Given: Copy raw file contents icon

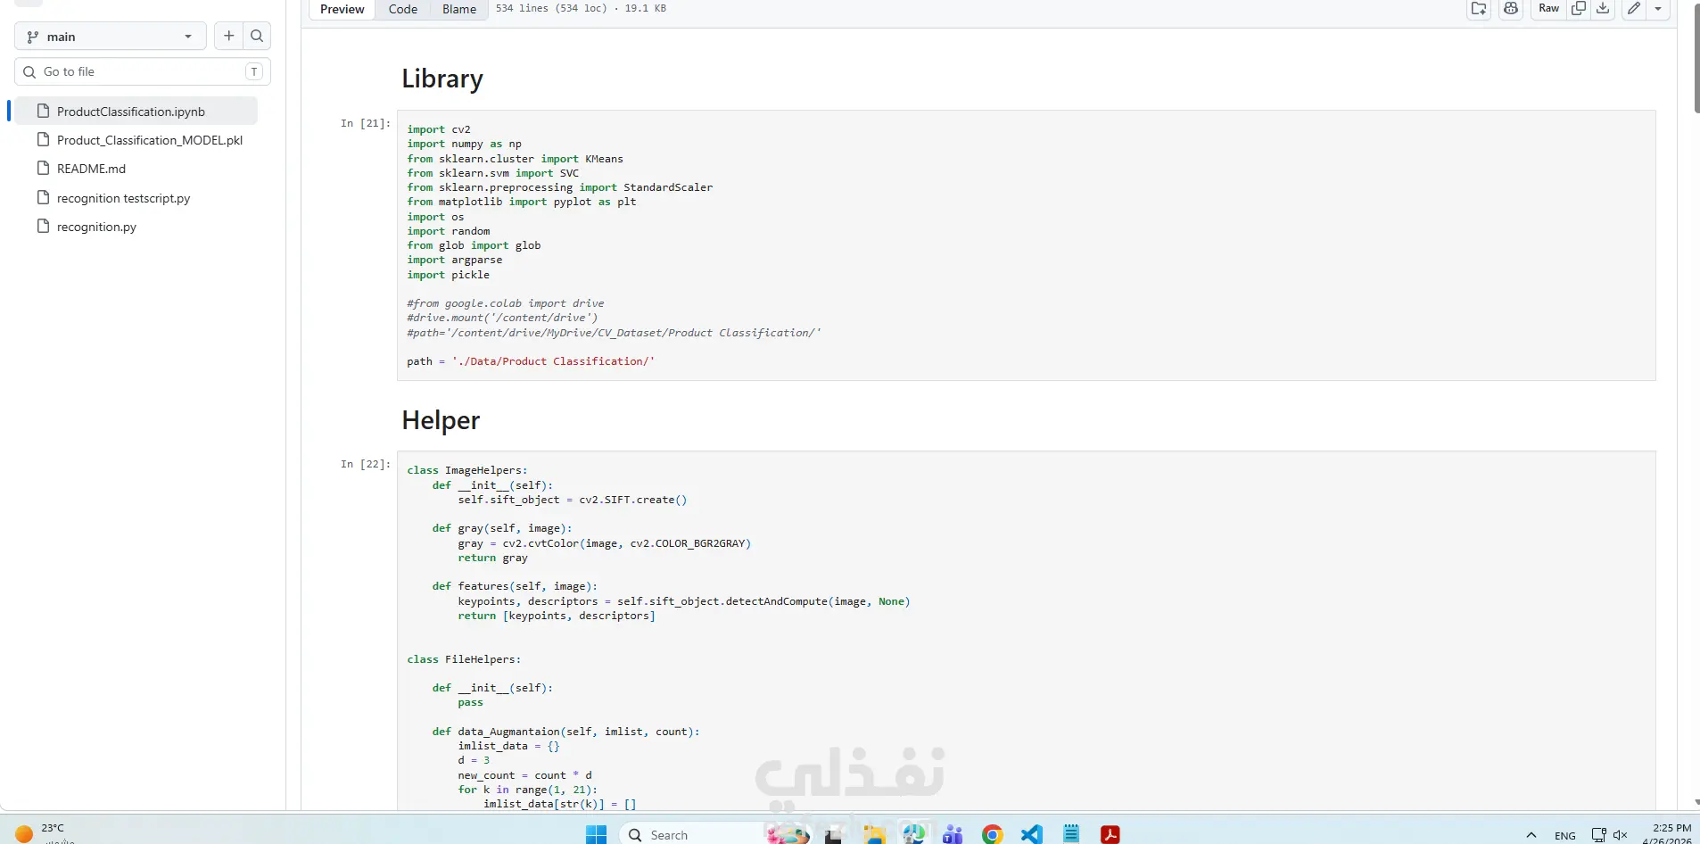Looking at the screenshot, I should (1579, 9).
